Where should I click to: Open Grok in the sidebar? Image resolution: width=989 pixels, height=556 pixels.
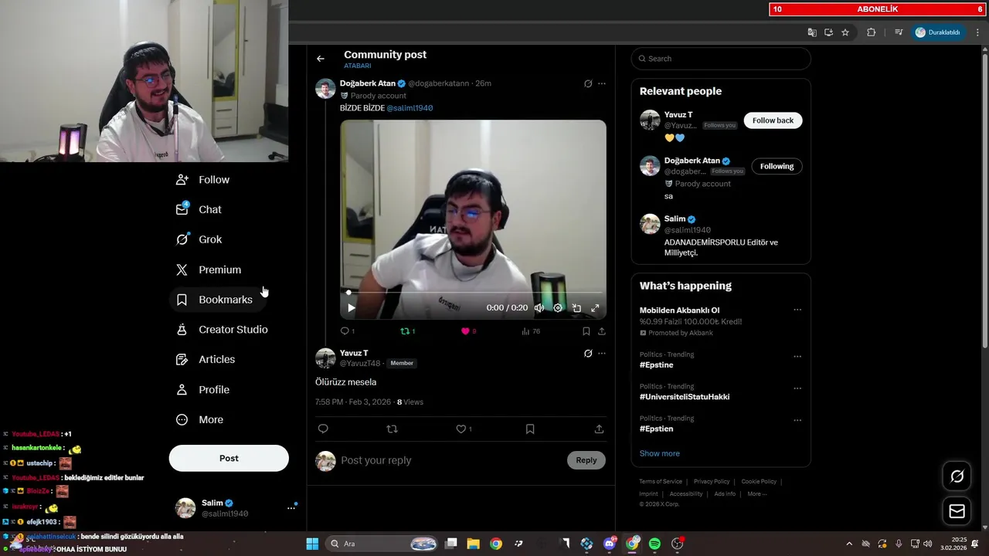point(199,239)
